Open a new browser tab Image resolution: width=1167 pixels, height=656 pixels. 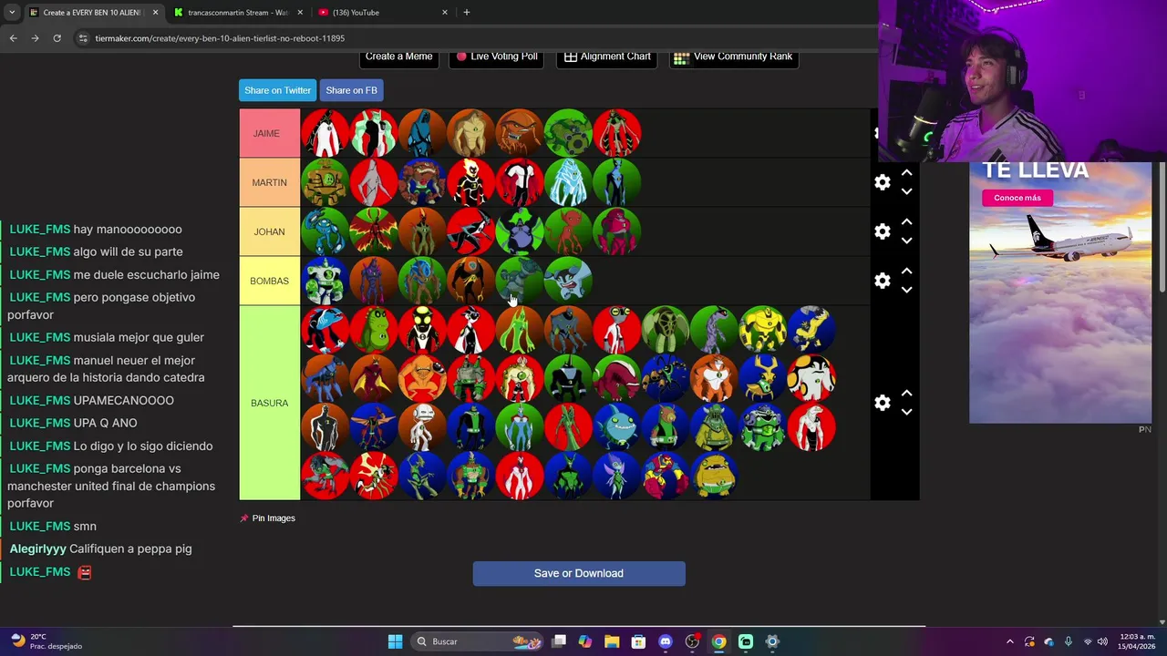tap(466, 13)
